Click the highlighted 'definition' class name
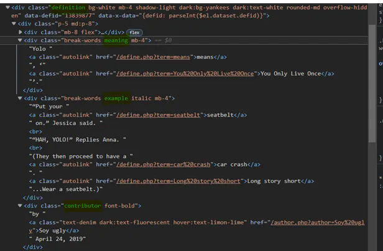Viewport: 383px width, 251px height. [x=68, y=7]
